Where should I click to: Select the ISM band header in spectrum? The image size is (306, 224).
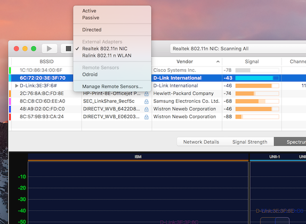(138, 157)
